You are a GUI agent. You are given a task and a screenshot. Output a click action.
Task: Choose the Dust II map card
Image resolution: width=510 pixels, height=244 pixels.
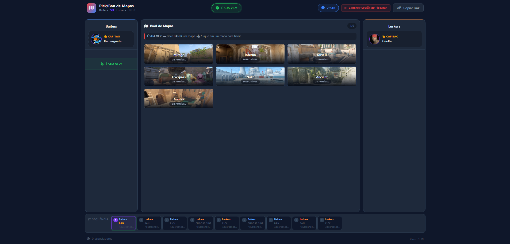(x=322, y=54)
